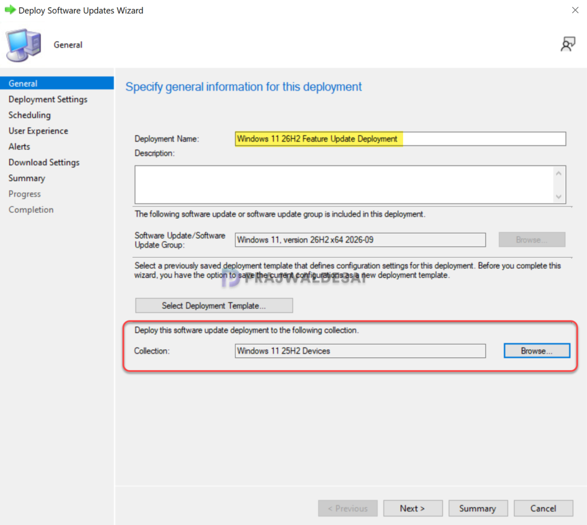Cancel the wizard
587x525 pixels.
[x=543, y=508]
